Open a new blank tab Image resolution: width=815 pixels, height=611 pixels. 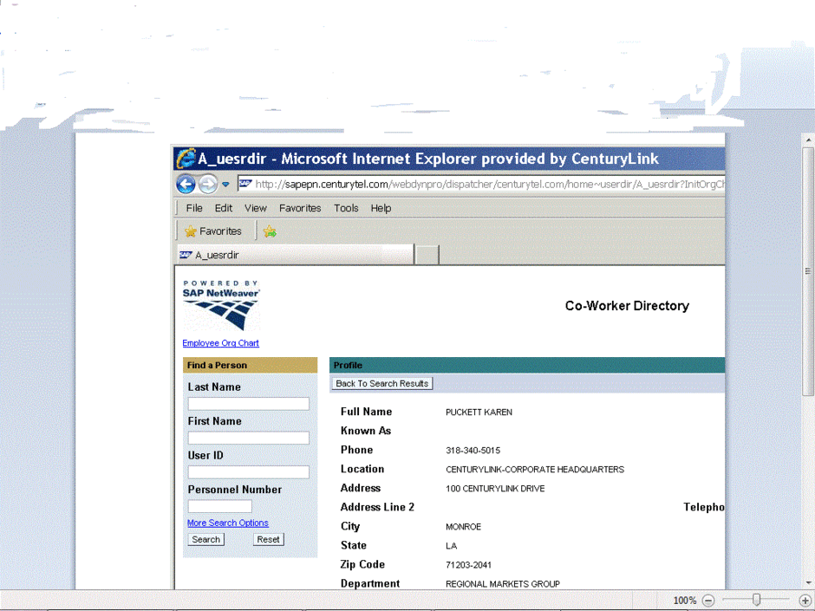pyautogui.click(x=427, y=255)
